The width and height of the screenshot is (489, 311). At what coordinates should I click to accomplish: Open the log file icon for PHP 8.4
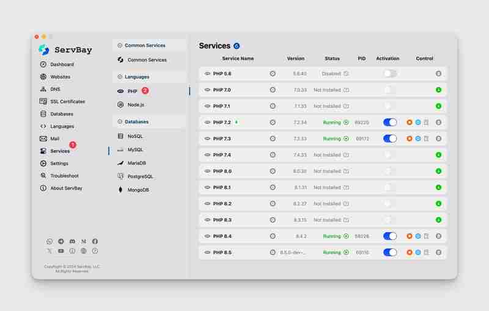pyautogui.click(x=426, y=236)
